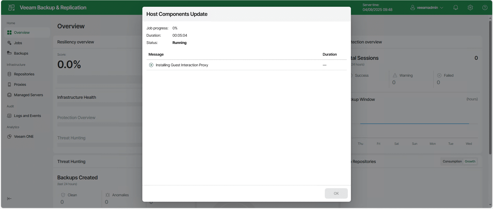Go to Proxies in the sidebar

click(20, 84)
